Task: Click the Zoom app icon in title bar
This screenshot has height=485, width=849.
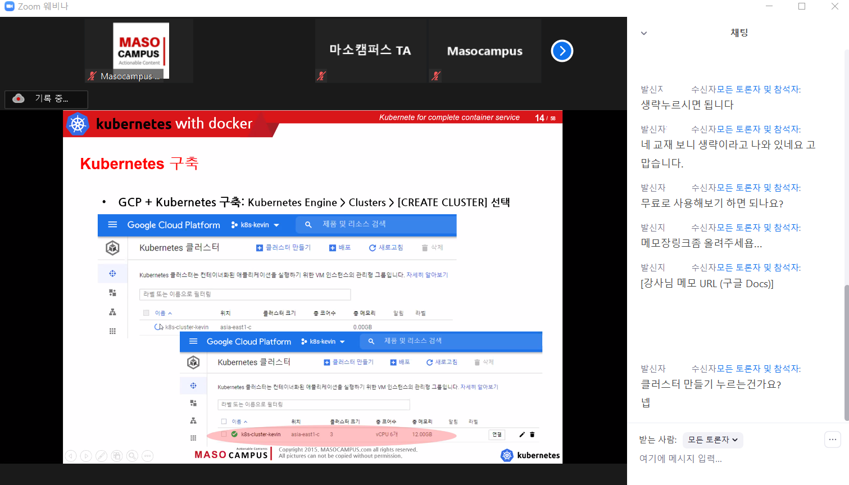Action: click(9, 6)
